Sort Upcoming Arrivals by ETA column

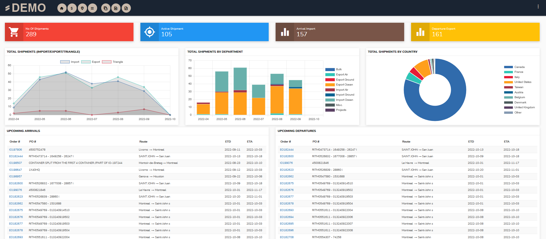pyautogui.click(x=250, y=142)
